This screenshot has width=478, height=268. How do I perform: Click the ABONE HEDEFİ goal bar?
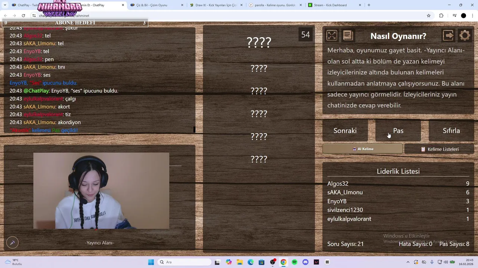click(x=75, y=23)
